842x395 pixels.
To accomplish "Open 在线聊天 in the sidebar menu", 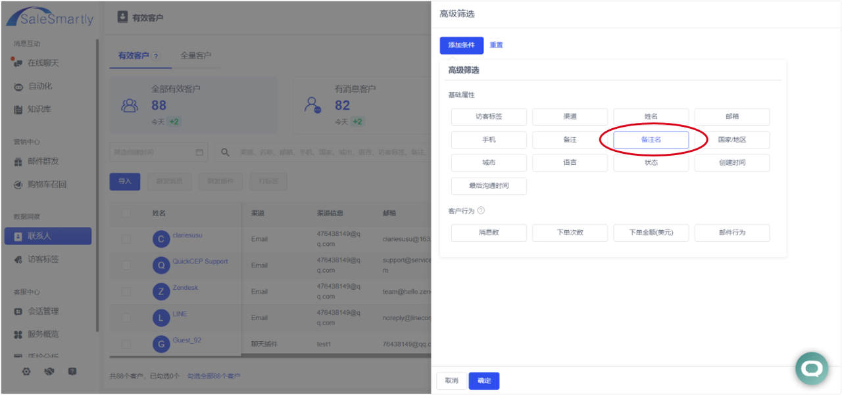I will [x=43, y=63].
